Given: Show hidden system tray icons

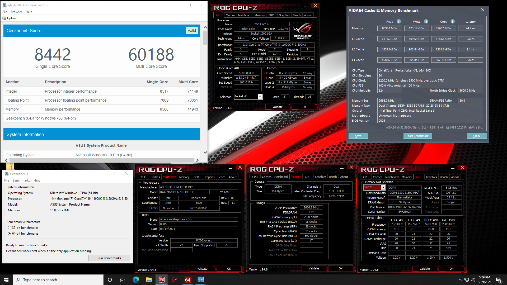Looking at the screenshot, I should coord(460,280).
